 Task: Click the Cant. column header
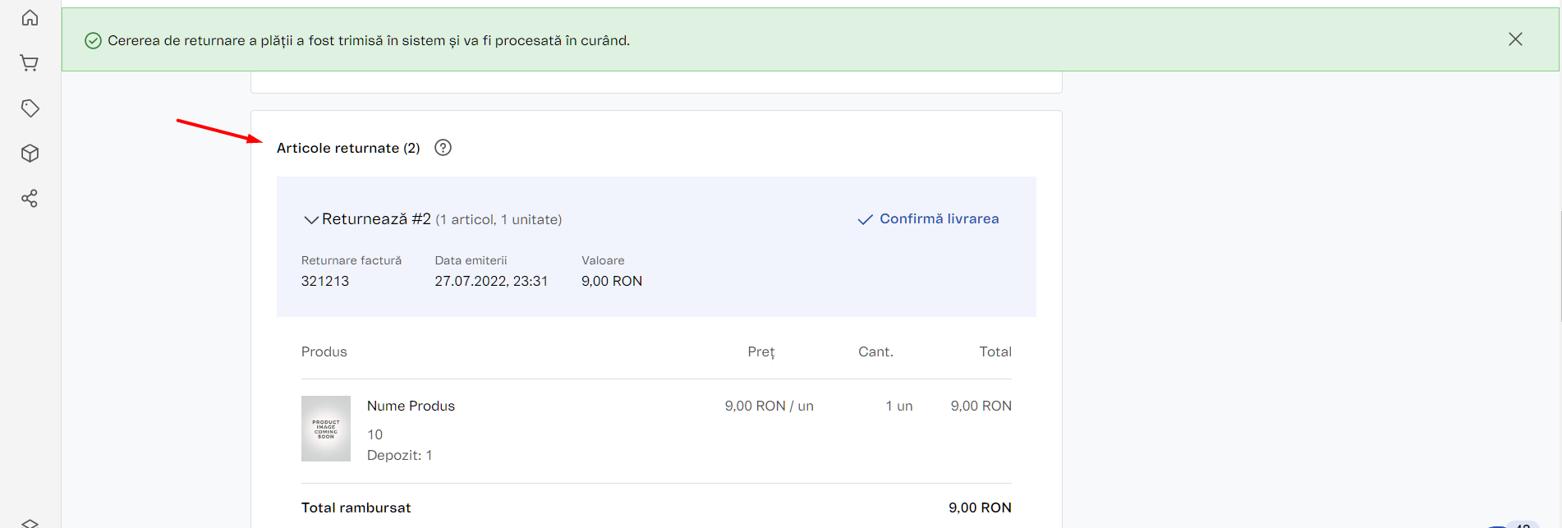(x=875, y=351)
